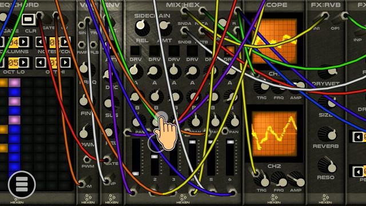Click mixer channel 1 input jack at bottom
This screenshot has height=206, width=366.
click(x=133, y=192)
